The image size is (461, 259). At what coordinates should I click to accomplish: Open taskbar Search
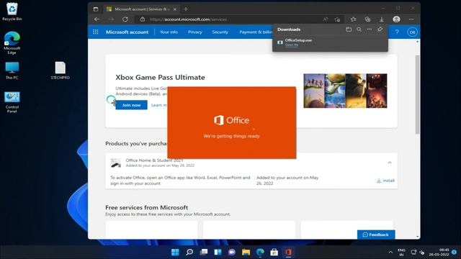pos(189,253)
